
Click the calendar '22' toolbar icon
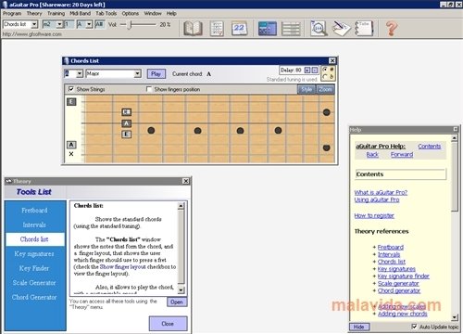[239, 29]
